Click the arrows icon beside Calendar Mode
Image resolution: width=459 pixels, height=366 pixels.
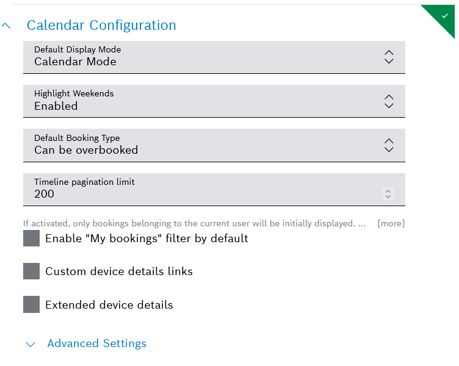389,57
